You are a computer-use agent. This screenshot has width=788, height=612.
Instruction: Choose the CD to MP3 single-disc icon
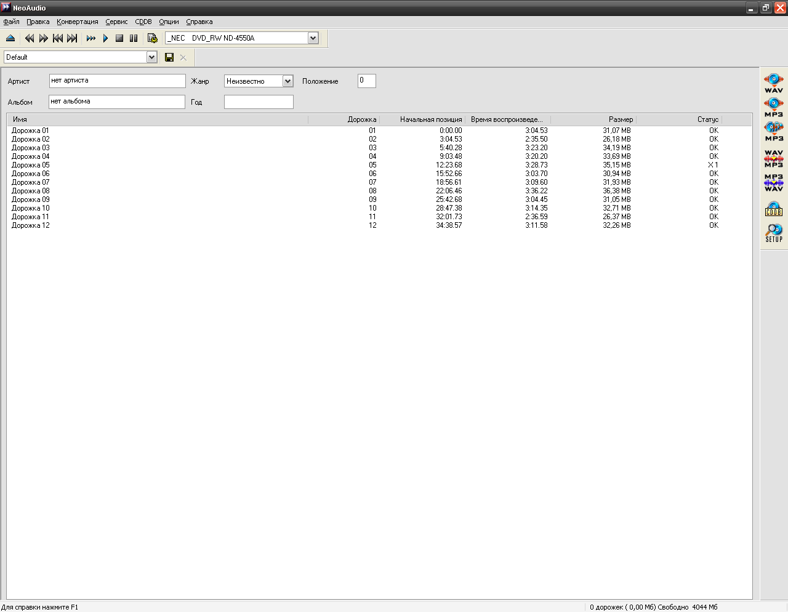(774, 107)
